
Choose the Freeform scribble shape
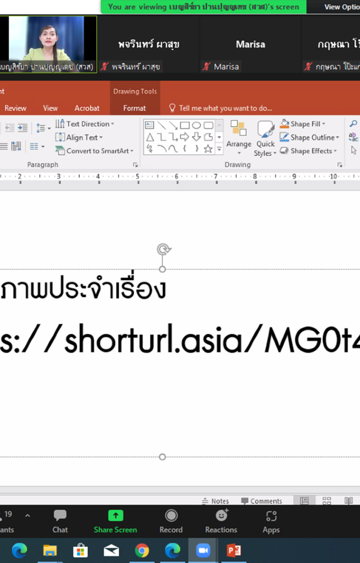150,149
